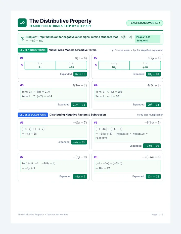Image resolution: width=181 pixels, height=234 pixels.
Task: Click the Page 1 of 2 footer text
Action: 157,214
